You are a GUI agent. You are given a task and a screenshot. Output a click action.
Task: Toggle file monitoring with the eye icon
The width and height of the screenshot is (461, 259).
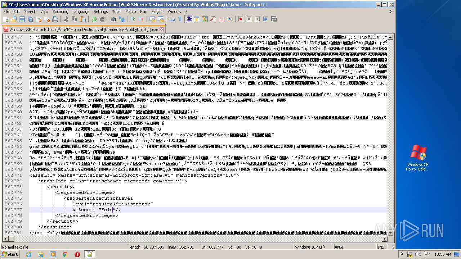click(x=230, y=19)
